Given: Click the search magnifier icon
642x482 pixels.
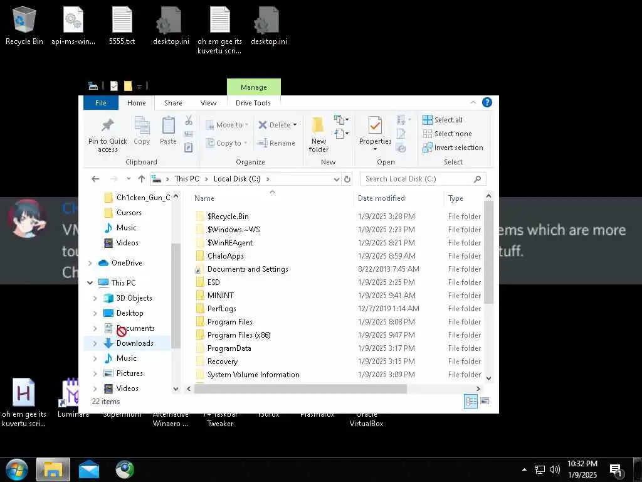Looking at the screenshot, I should click(x=477, y=179).
